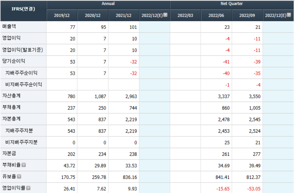Click help icon beside 영업이익률

28,188
